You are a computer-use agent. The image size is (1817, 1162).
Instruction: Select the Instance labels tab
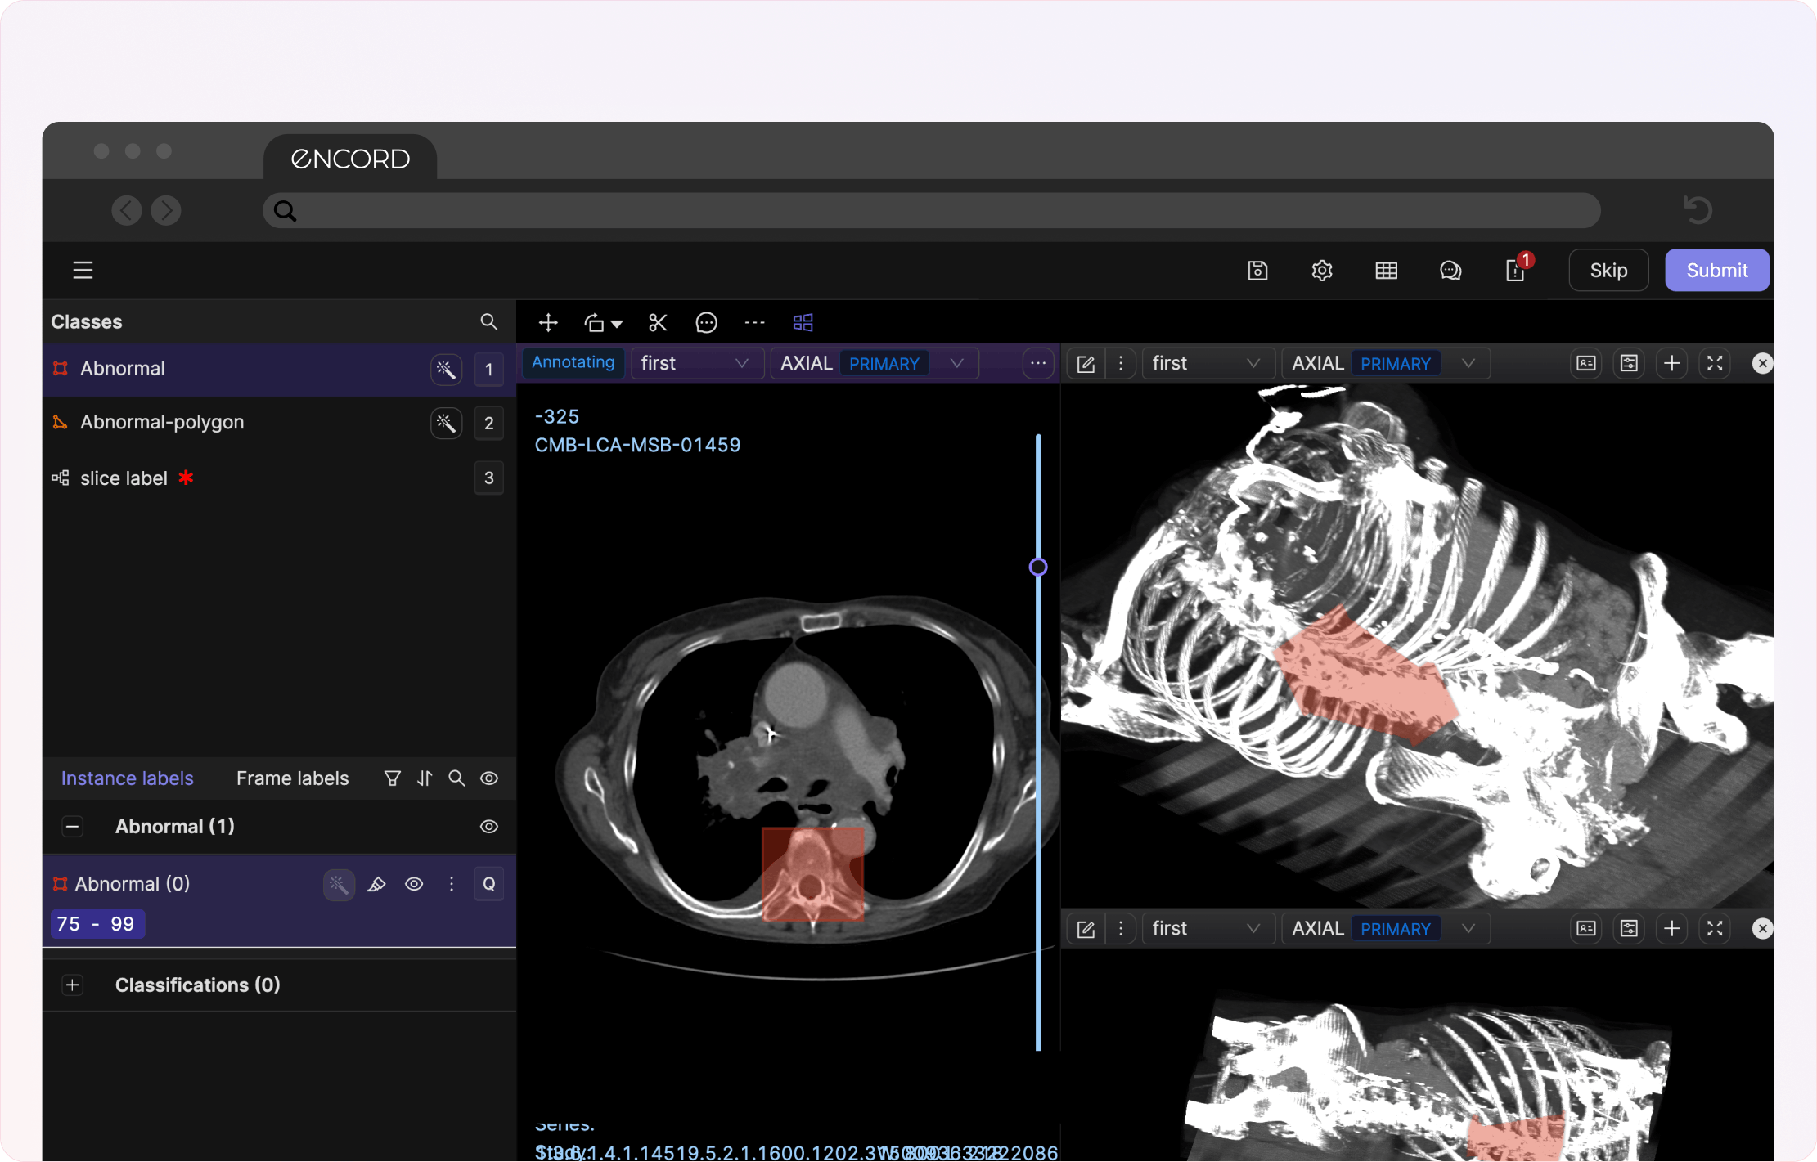[x=127, y=778]
